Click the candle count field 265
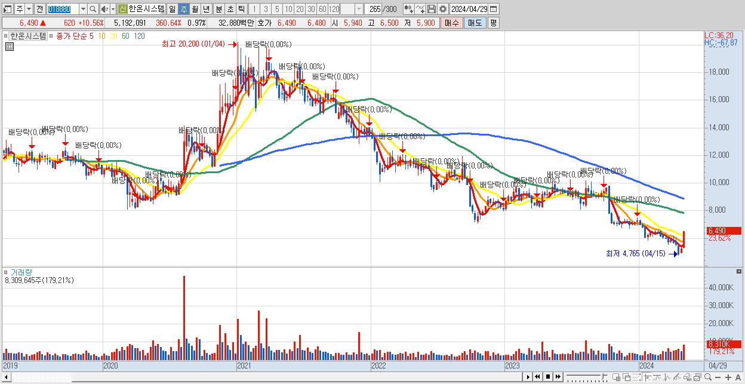 pos(374,9)
